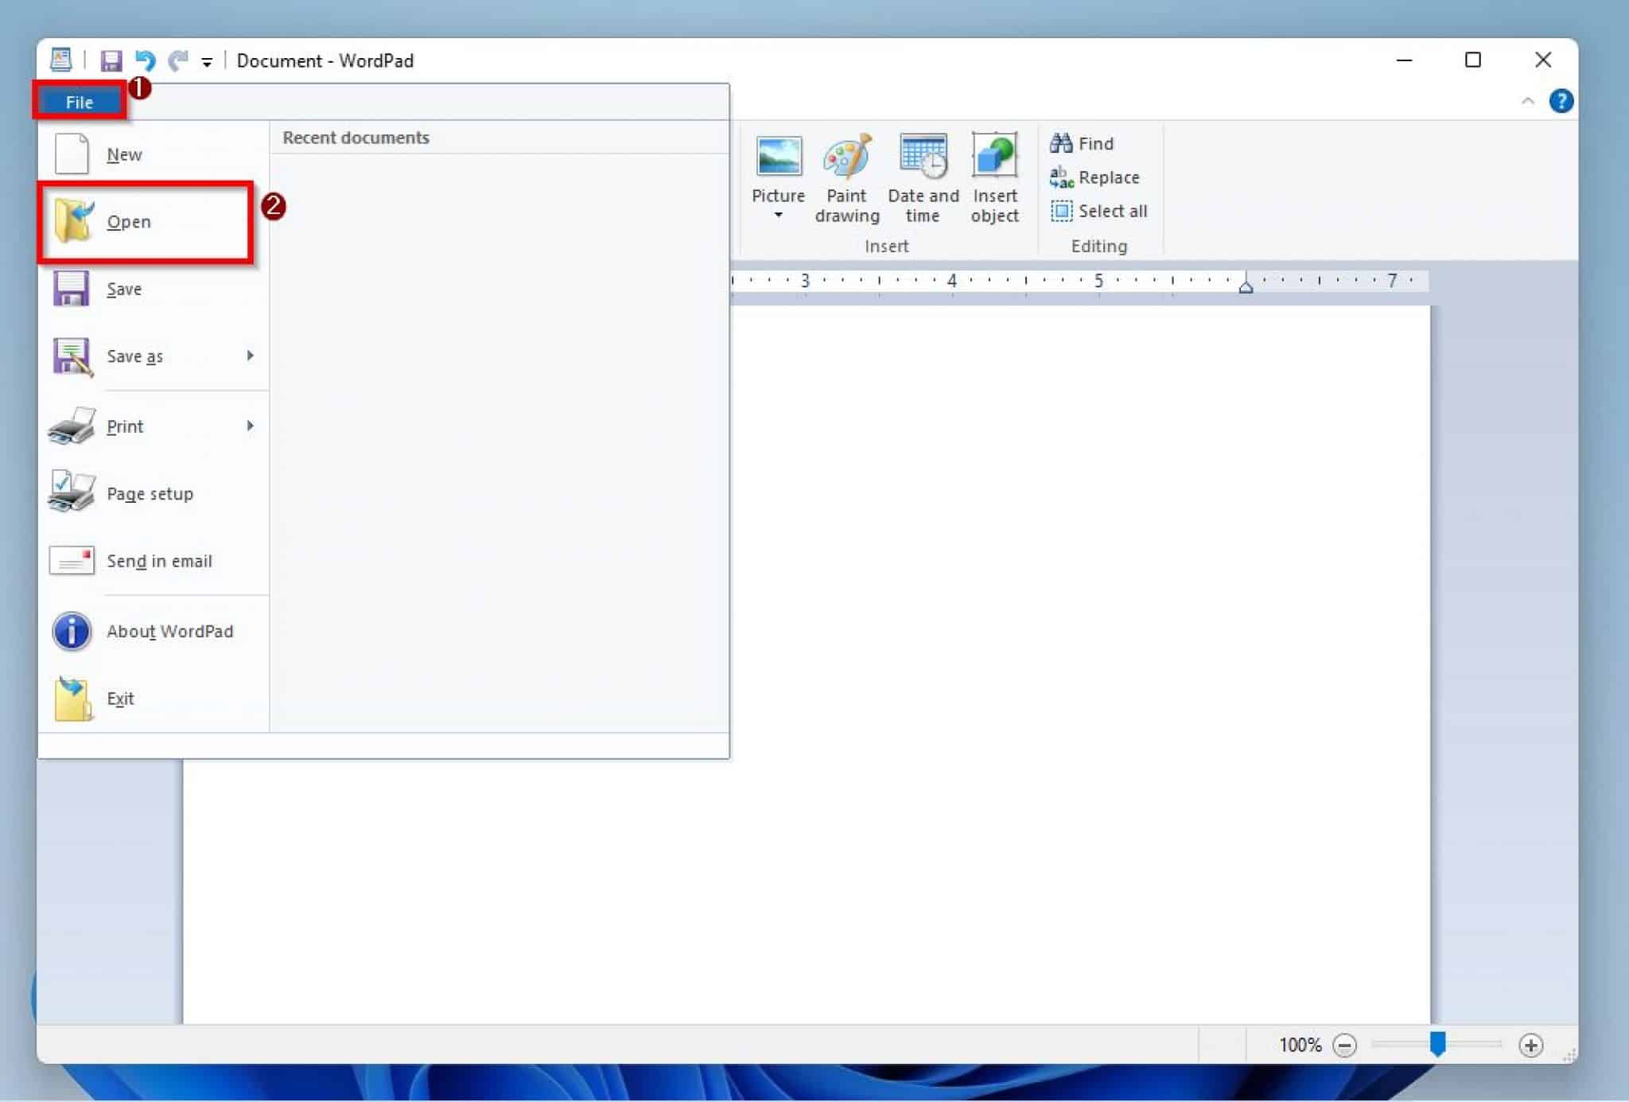Click the Help question mark button
The height and width of the screenshot is (1102, 1629).
tap(1561, 100)
